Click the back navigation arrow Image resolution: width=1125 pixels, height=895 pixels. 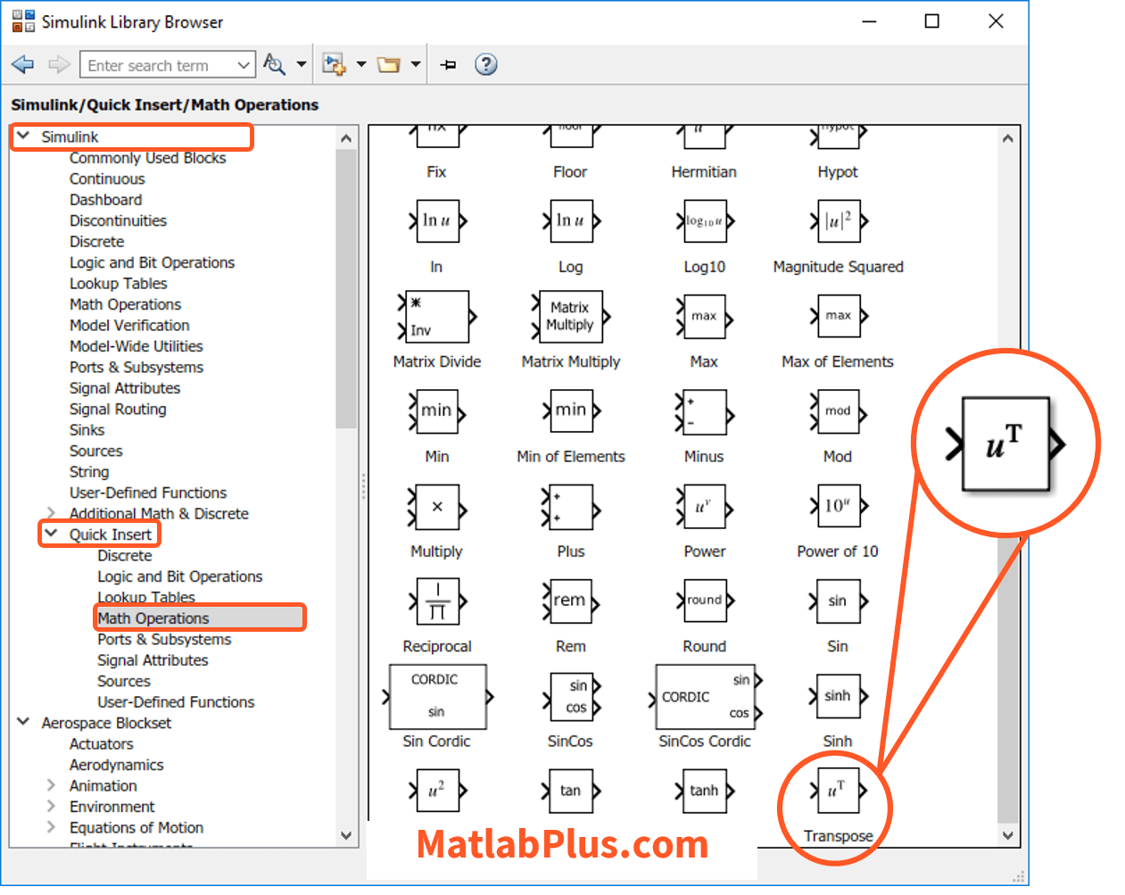click(x=23, y=64)
